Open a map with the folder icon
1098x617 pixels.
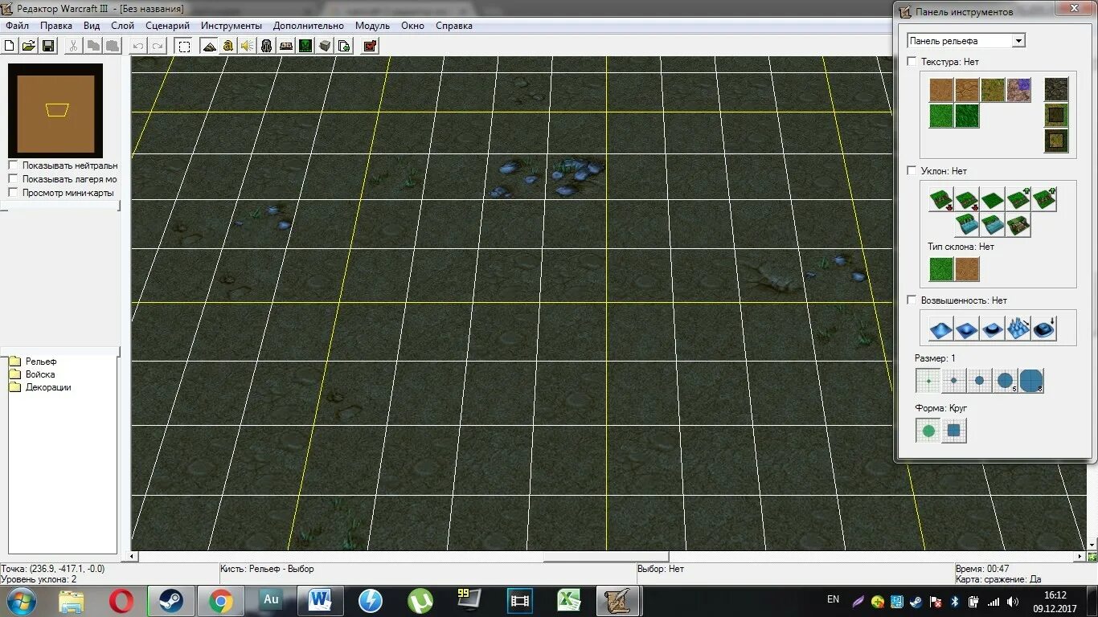click(28, 46)
